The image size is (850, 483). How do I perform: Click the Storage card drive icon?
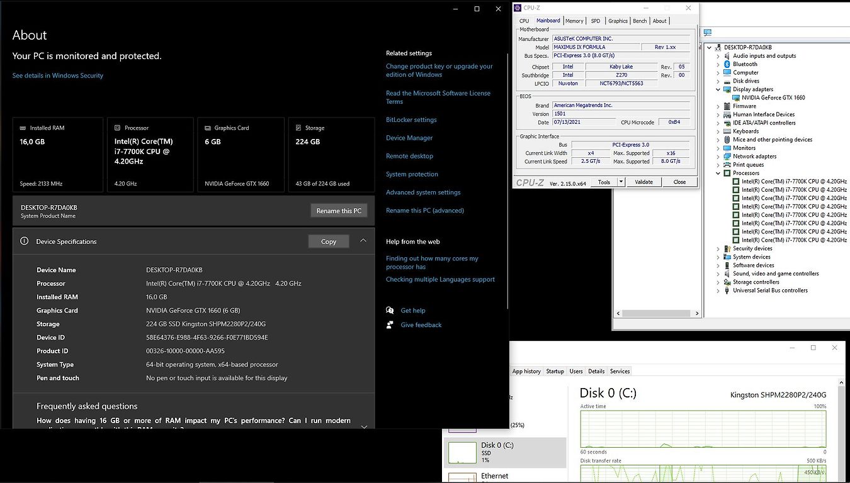point(299,128)
